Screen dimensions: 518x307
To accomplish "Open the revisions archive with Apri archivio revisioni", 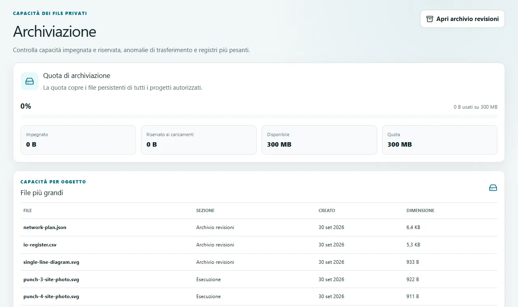I will [x=463, y=19].
